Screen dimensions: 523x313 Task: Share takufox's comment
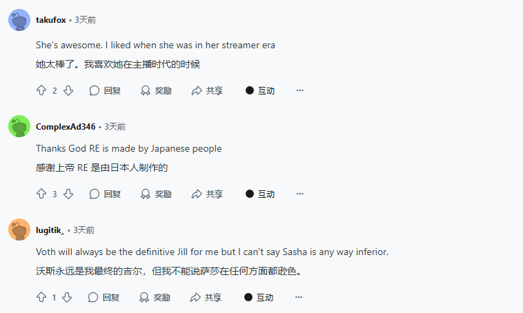[x=207, y=90]
